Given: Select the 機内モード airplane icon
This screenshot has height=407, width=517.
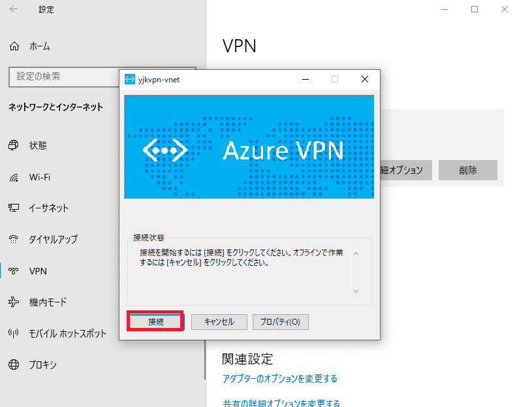Looking at the screenshot, I should (14, 302).
